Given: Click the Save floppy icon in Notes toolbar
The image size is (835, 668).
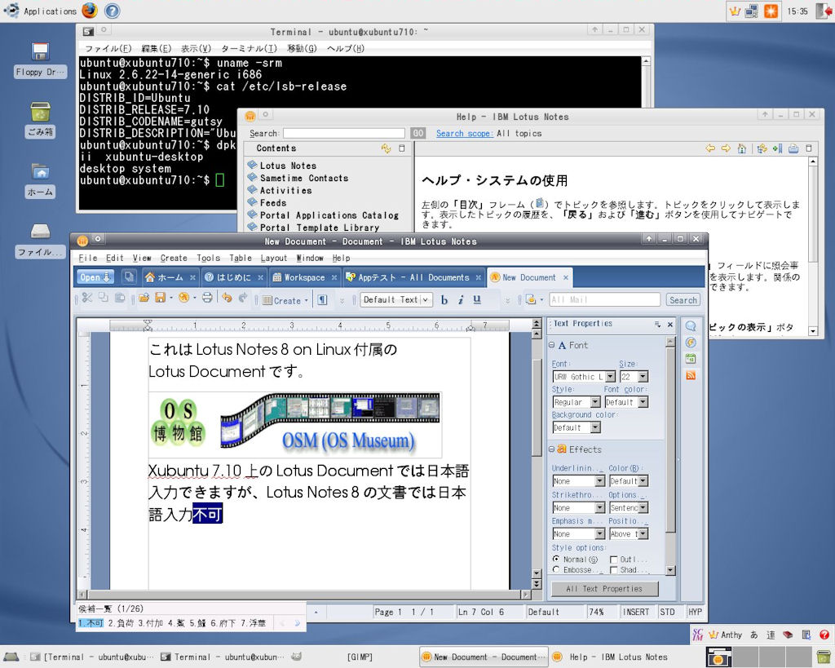Looking at the screenshot, I should [160, 299].
